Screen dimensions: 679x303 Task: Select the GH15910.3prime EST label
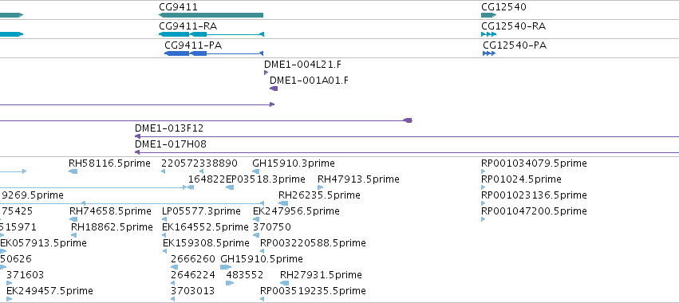(293, 163)
